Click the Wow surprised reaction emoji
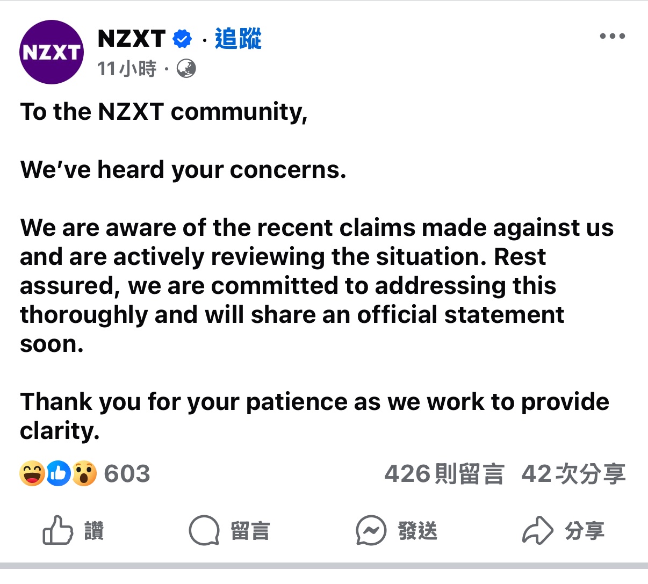This screenshot has height=584, width=648. tap(84, 473)
